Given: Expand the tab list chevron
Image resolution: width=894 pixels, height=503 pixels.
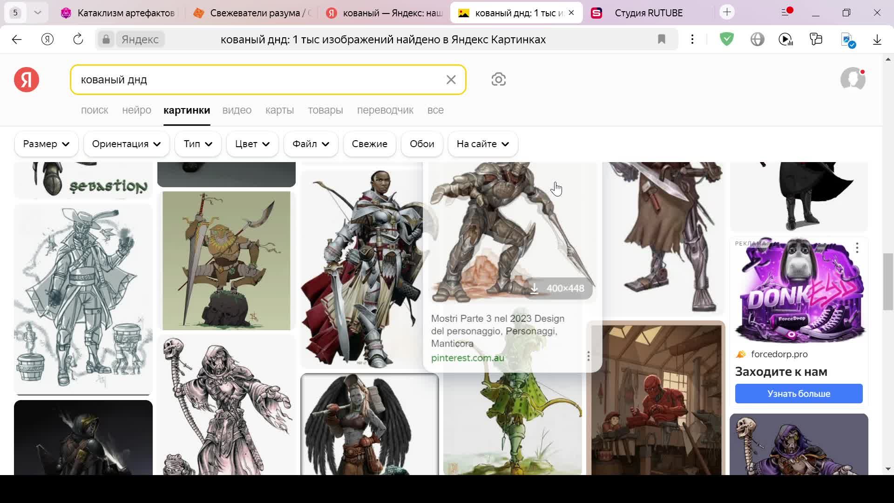Looking at the screenshot, I should (x=38, y=13).
